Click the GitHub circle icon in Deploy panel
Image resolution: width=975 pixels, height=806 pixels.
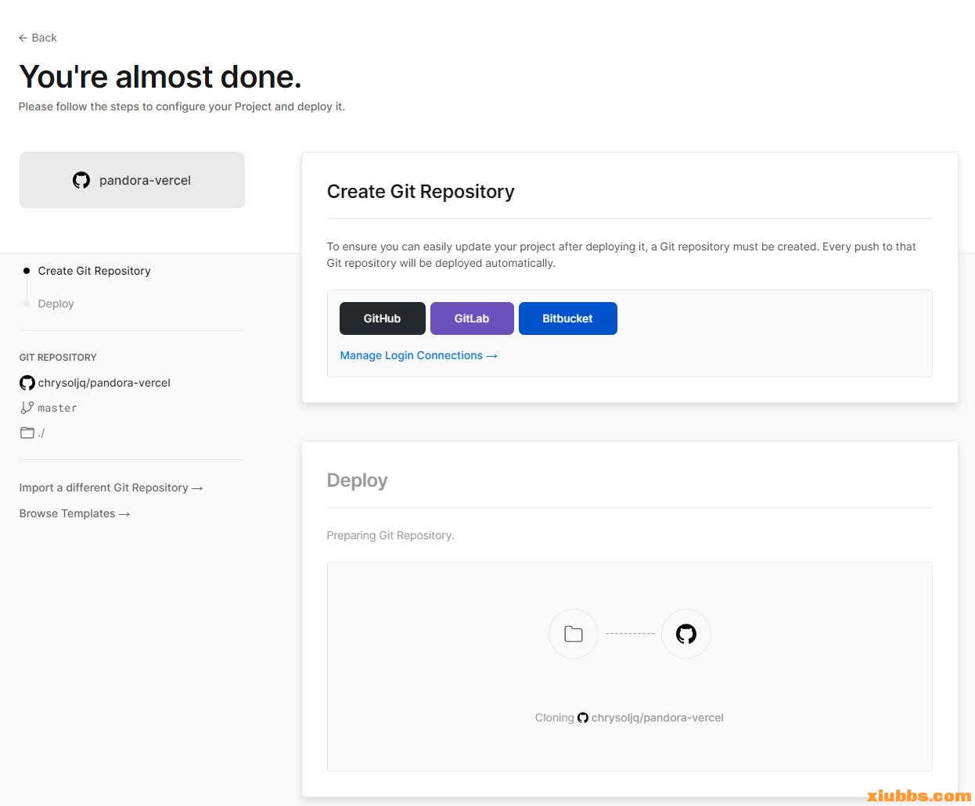[685, 634]
